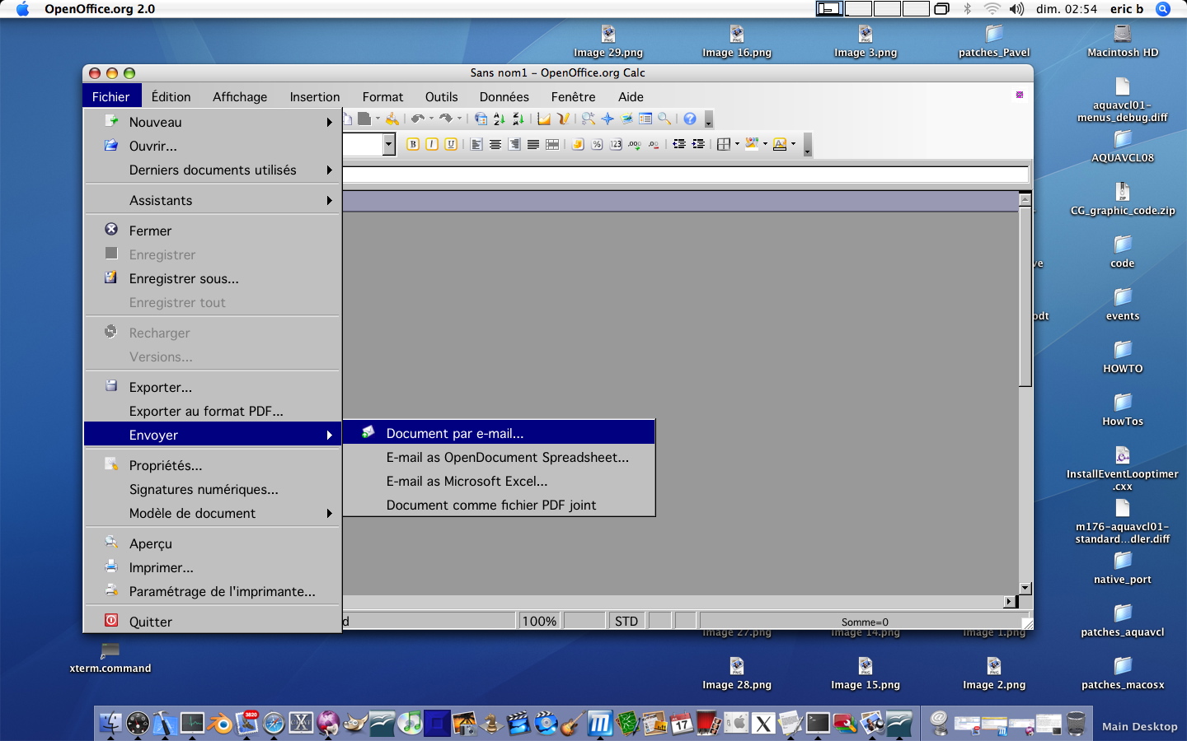Click the Redo arrow icon

click(x=446, y=119)
